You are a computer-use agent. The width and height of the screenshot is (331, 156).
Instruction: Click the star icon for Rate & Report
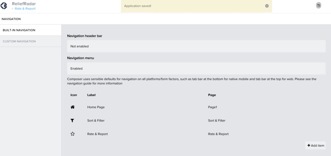pyautogui.click(x=73, y=134)
